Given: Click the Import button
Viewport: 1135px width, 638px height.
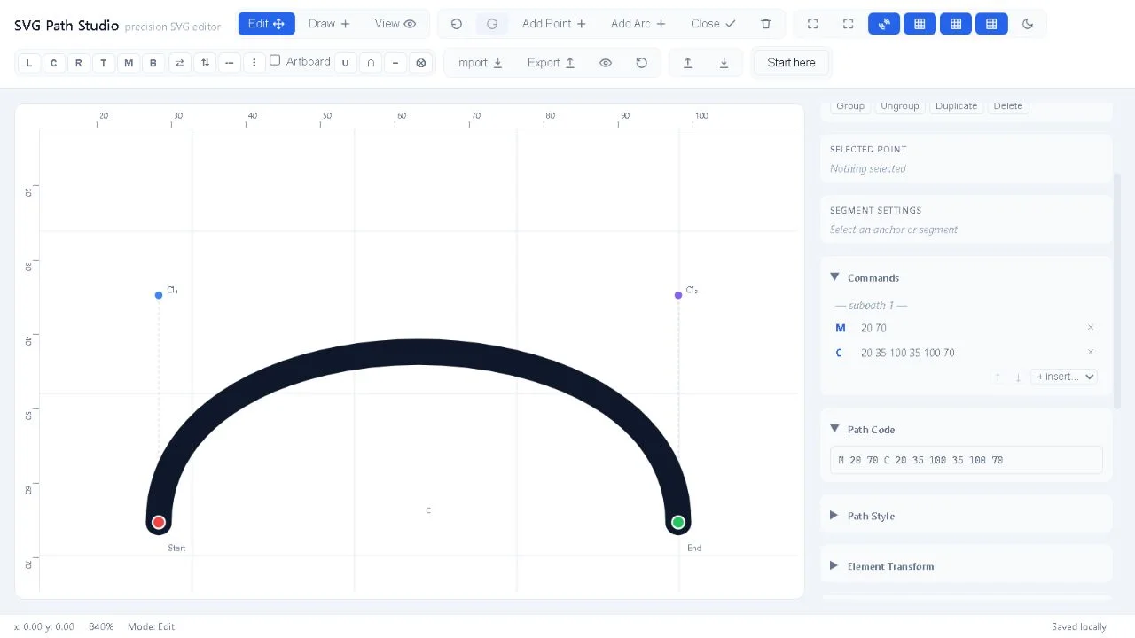Looking at the screenshot, I should (x=480, y=63).
